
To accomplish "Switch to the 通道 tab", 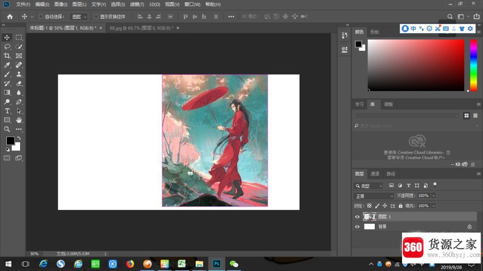I will [375, 174].
